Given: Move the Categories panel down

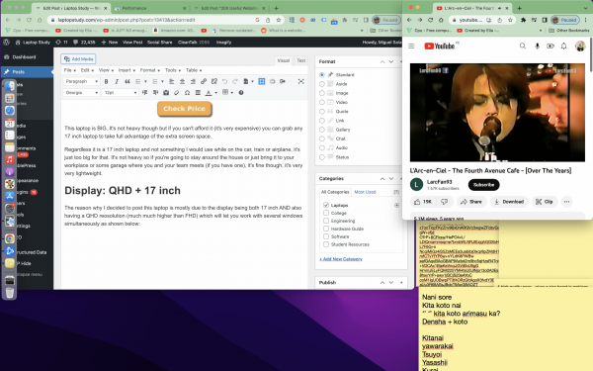Looking at the screenshot, I should [x=391, y=178].
